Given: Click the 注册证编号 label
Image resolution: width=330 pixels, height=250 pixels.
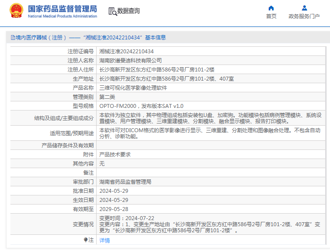Looking at the screenshot, I should point(81,52).
